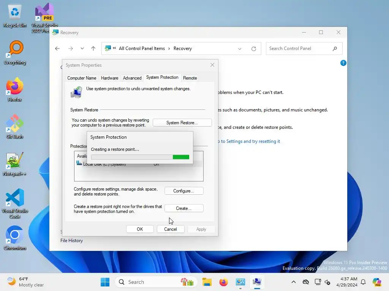The image size is (389, 291).
Task: Open the blue Help question mark icon
Action: tap(343, 63)
